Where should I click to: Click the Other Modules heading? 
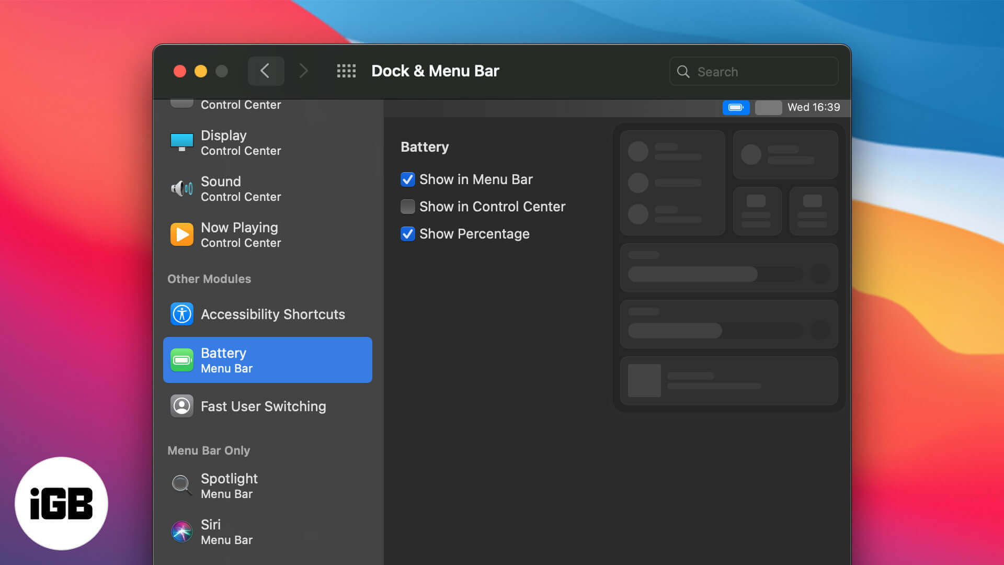(209, 279)
